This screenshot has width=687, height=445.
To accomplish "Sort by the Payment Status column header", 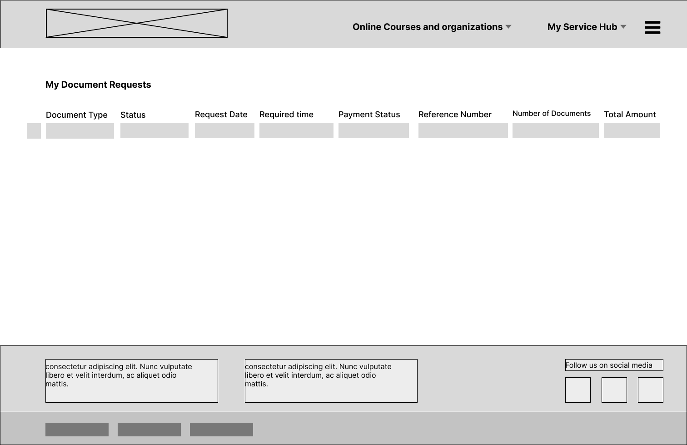I will click(x=369, y=115).
